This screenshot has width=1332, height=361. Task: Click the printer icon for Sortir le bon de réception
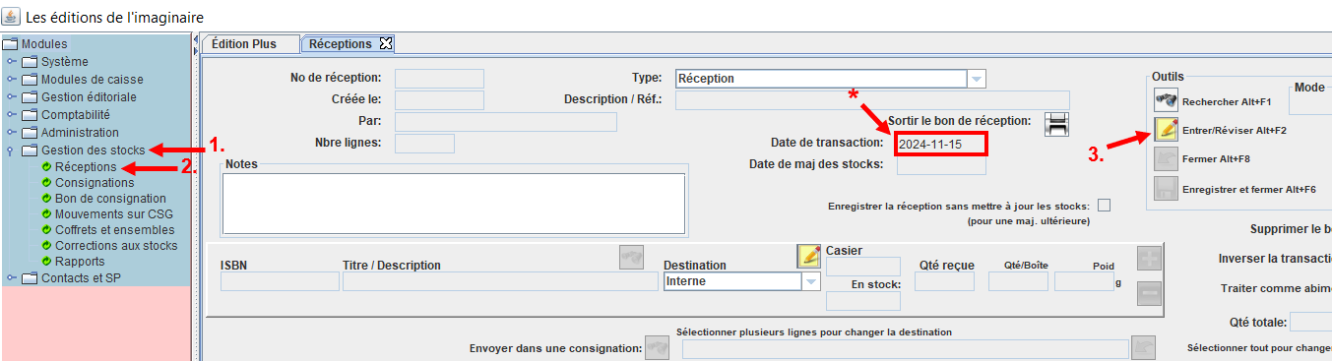(x=1056, y=123)
